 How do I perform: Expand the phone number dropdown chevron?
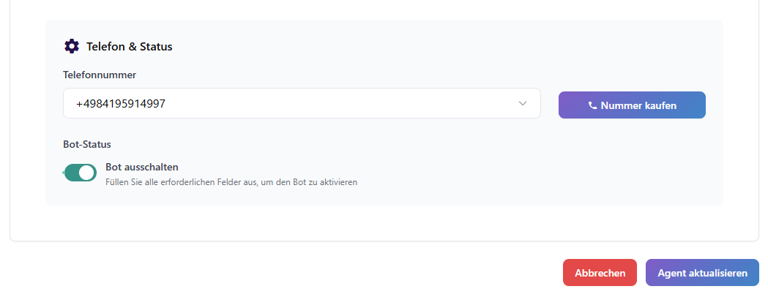523,104
